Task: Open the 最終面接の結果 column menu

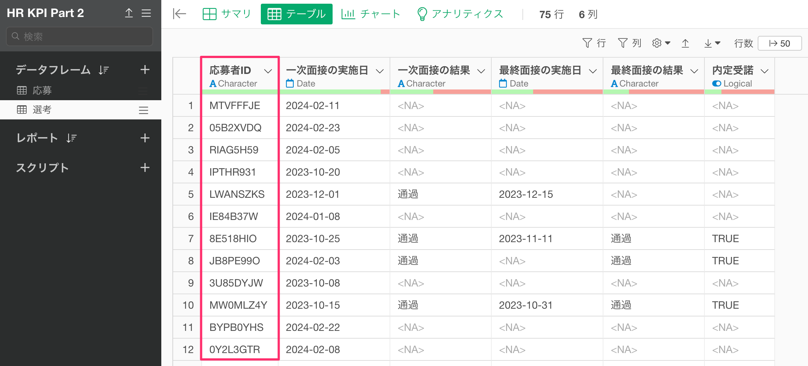Action: coord(694,71)
